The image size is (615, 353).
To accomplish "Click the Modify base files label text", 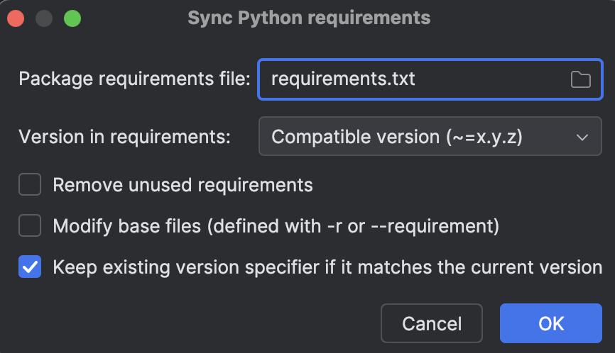I will point(276,226).
